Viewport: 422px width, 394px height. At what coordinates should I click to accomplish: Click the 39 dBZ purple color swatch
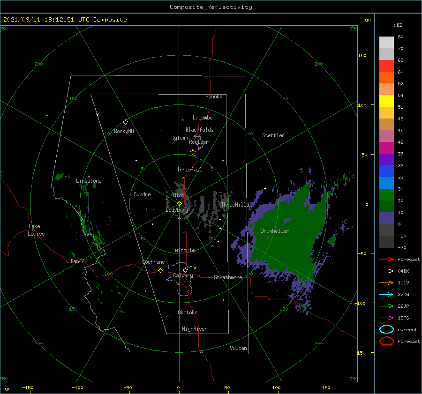pyautogui.click(x=386, y=160)
